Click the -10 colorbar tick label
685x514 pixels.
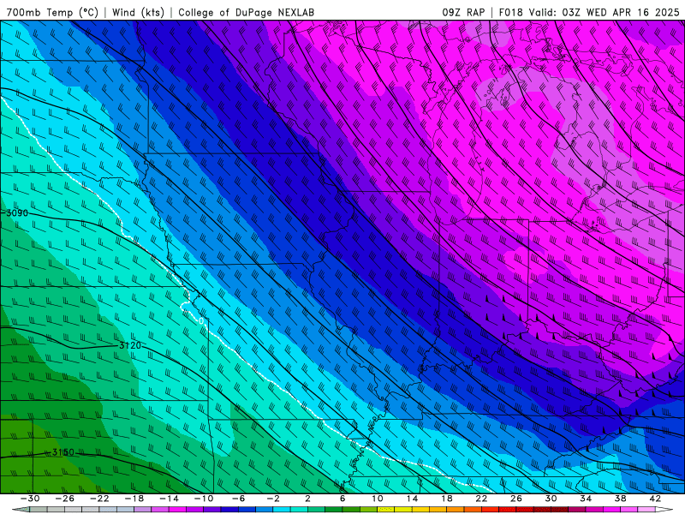point(204,499)
